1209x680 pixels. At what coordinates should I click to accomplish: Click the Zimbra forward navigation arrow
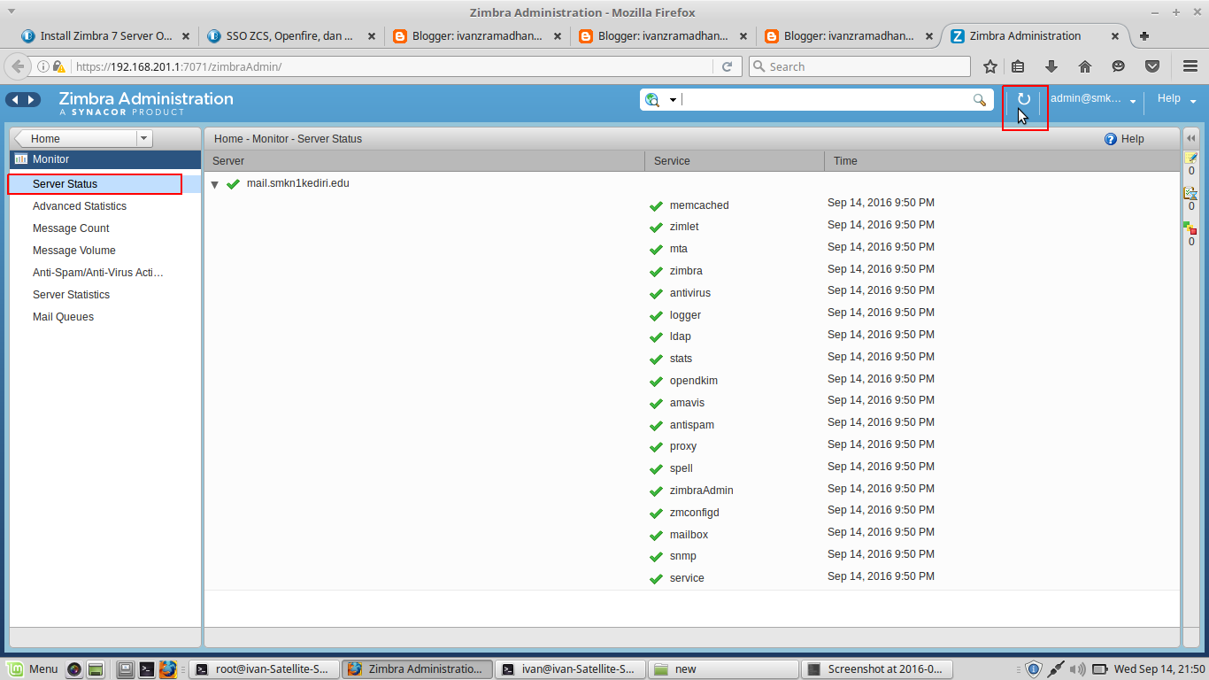31,100
